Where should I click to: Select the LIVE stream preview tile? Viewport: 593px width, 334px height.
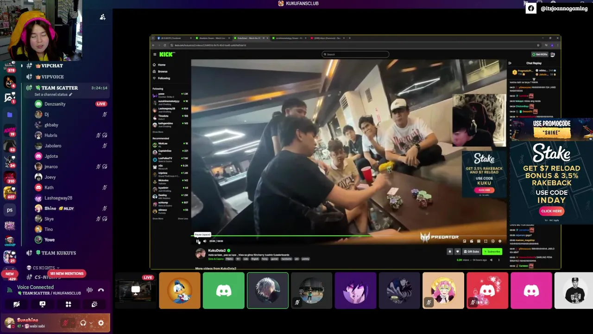135,290
